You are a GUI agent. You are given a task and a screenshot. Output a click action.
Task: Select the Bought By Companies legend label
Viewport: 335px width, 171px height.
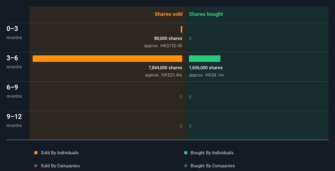[x=213, y=166]
